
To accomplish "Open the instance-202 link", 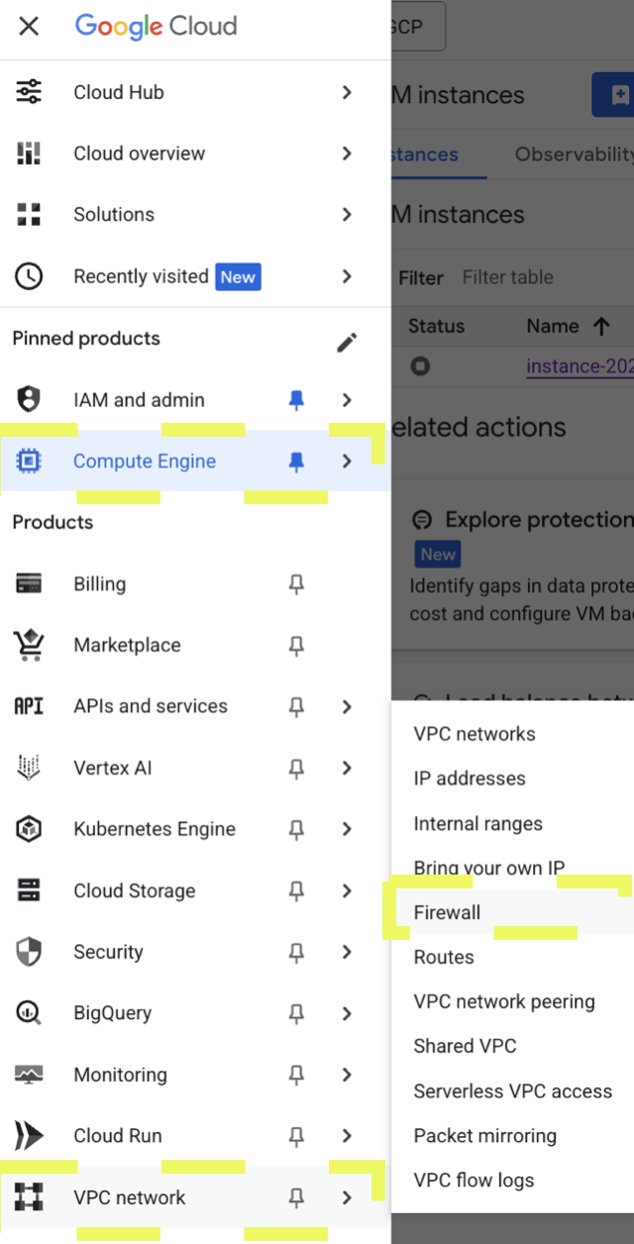I will tap(580, 366).
